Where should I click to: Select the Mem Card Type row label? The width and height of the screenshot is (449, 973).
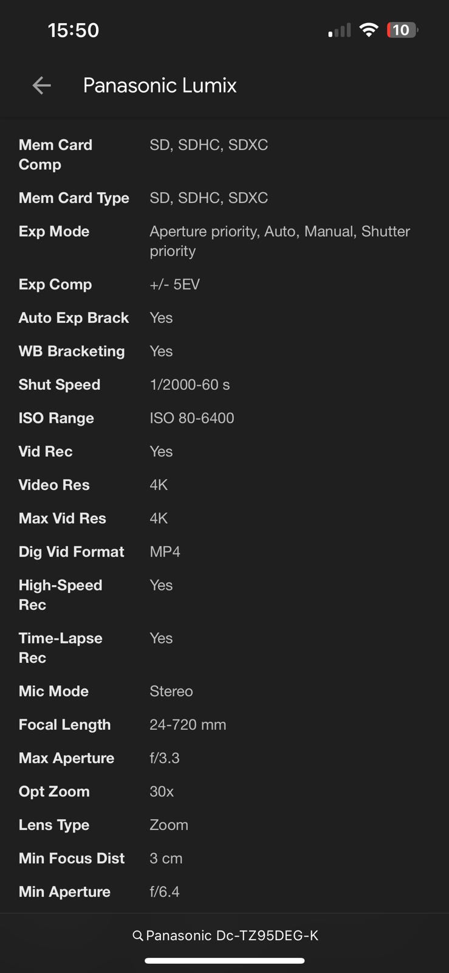(x=74, y=198)
